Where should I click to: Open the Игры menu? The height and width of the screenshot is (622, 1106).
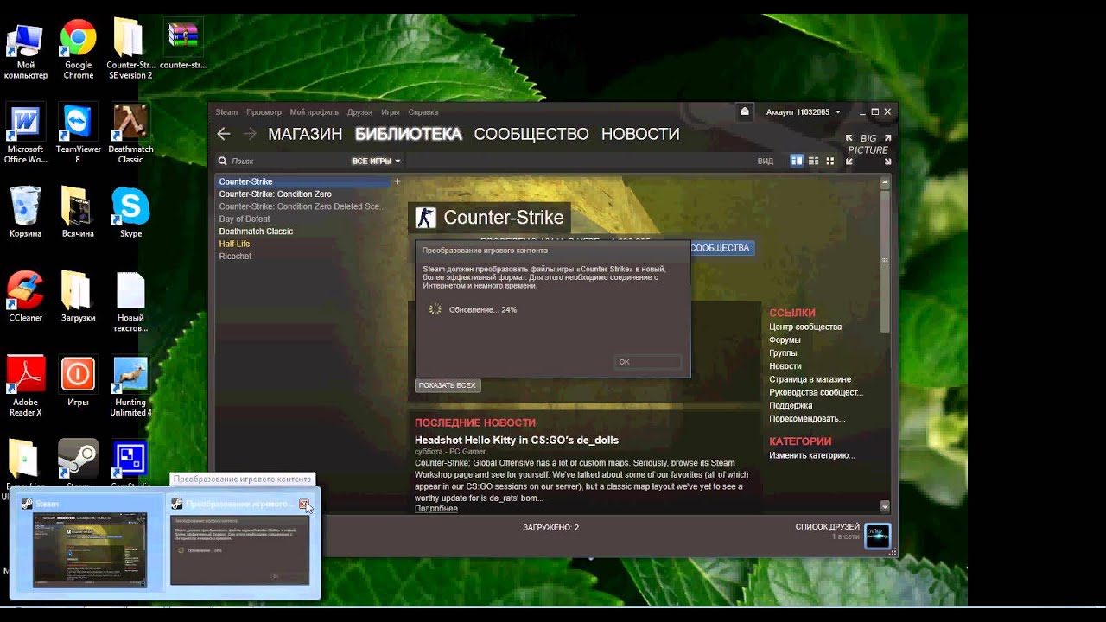tap(391, 112)
